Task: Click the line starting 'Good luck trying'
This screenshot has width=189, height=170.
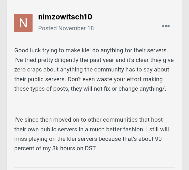Action: point(91,50)
